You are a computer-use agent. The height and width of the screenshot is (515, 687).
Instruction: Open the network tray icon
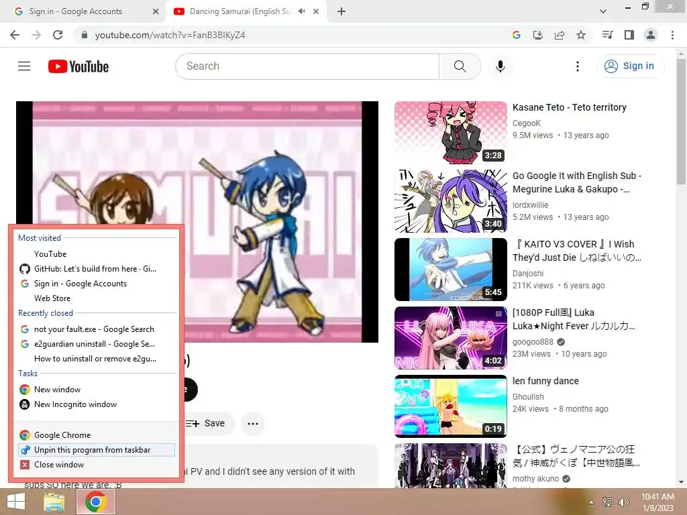coord(608,502)
